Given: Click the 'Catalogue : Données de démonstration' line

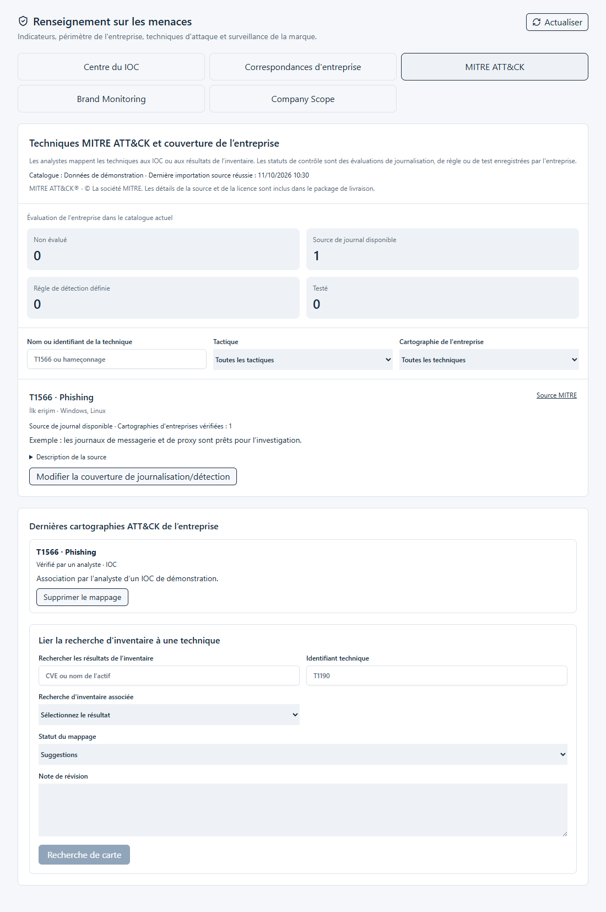Looking at the screenshot, I should tap(169, 175).
